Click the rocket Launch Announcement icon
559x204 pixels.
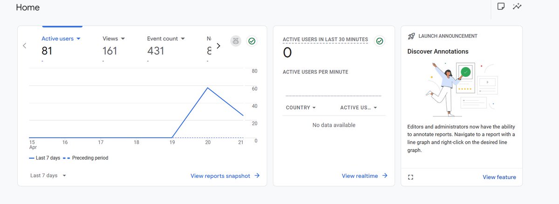pos(411,36)
